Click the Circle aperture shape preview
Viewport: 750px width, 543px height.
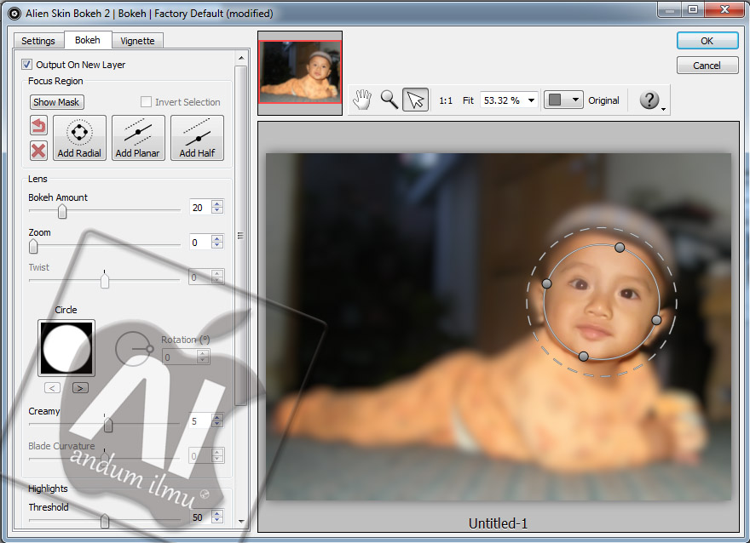click(66, 347)
